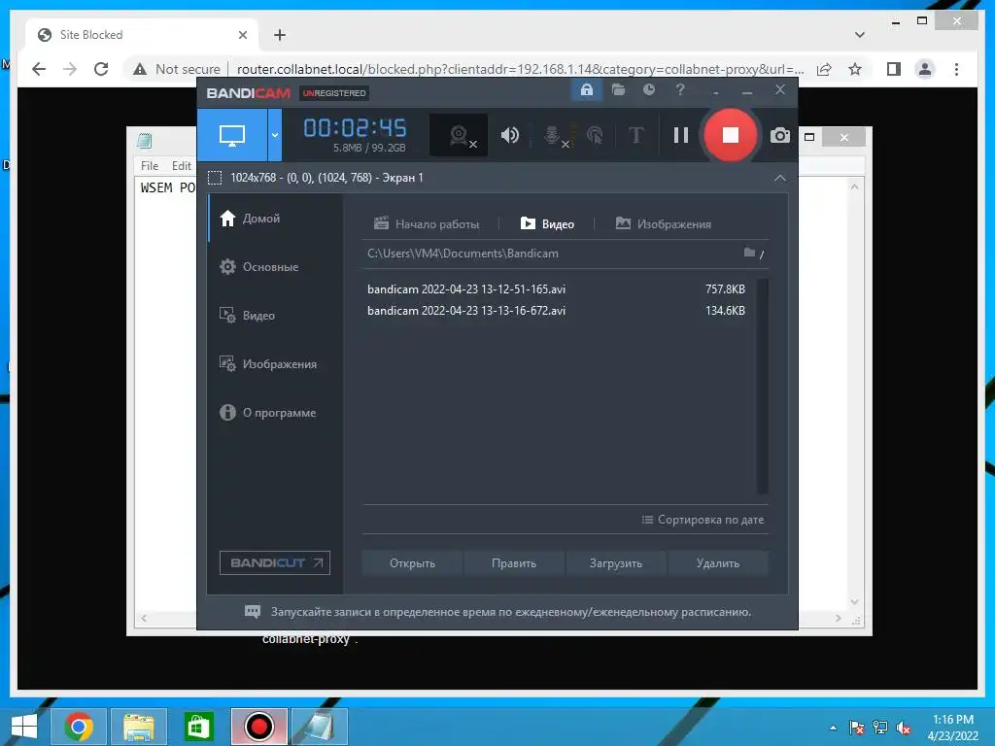Click the Загрузить button

[x=615, y=563]
